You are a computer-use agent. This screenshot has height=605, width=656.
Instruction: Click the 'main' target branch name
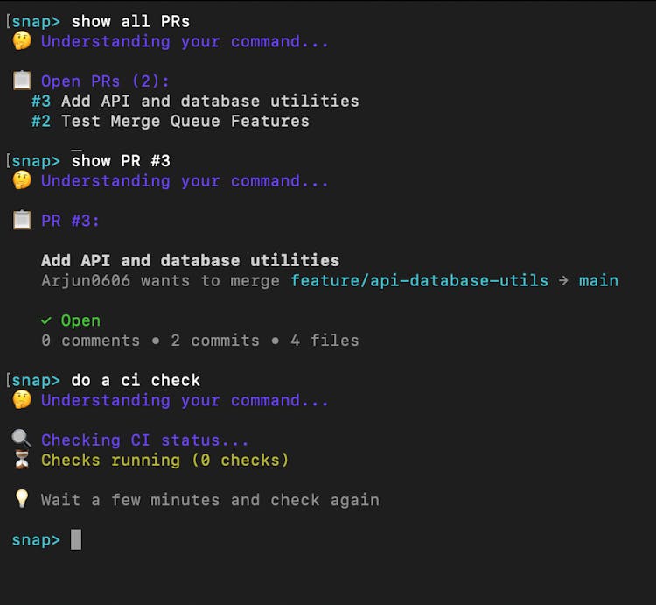tap(598, 281)
